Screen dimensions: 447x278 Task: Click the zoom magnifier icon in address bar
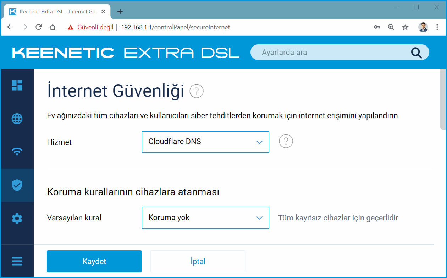391,27
